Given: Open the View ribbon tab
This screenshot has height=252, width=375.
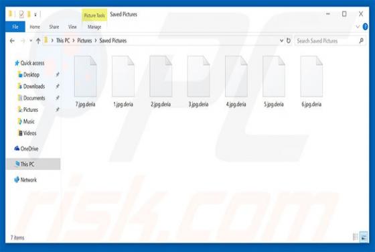Looking at the screenshot, I should 72,27.
